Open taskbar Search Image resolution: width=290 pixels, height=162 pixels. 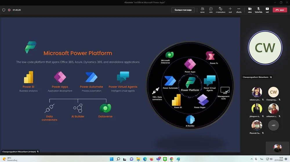[118, 159]
